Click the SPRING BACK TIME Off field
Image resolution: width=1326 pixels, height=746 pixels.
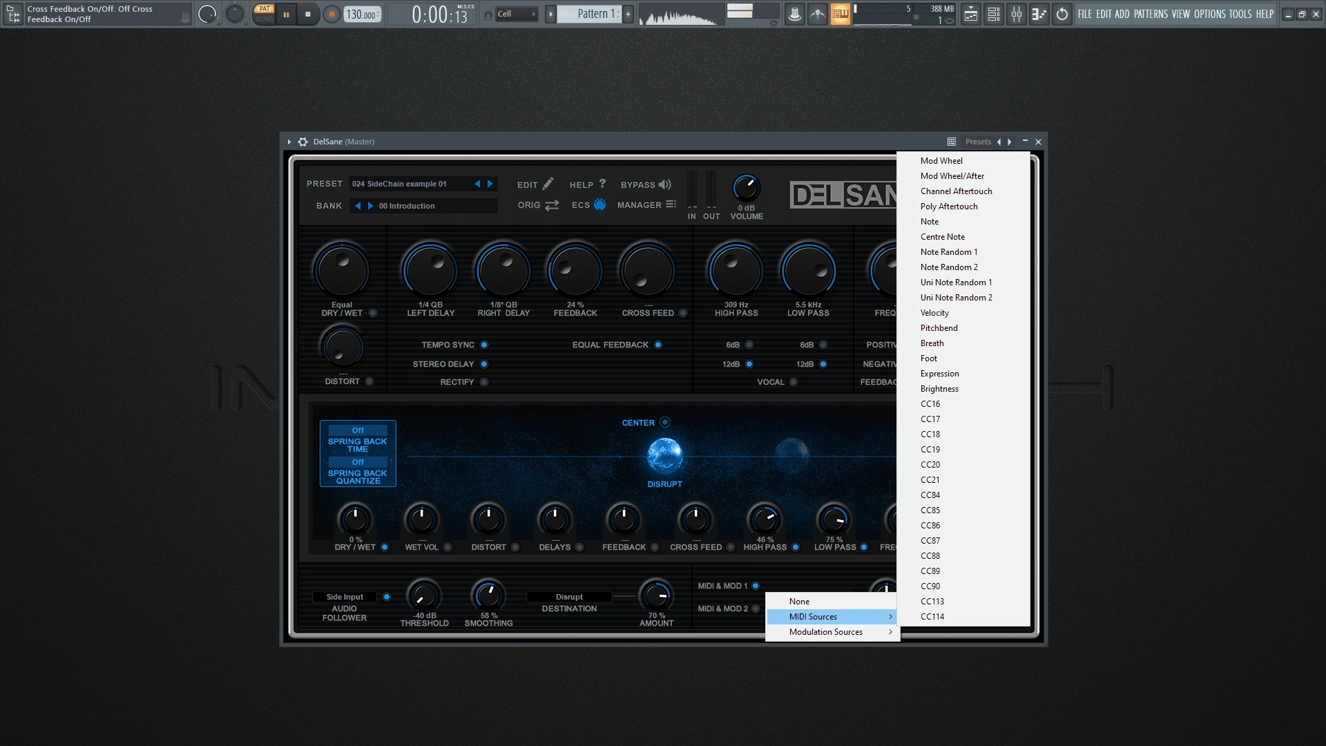point(358,430)
